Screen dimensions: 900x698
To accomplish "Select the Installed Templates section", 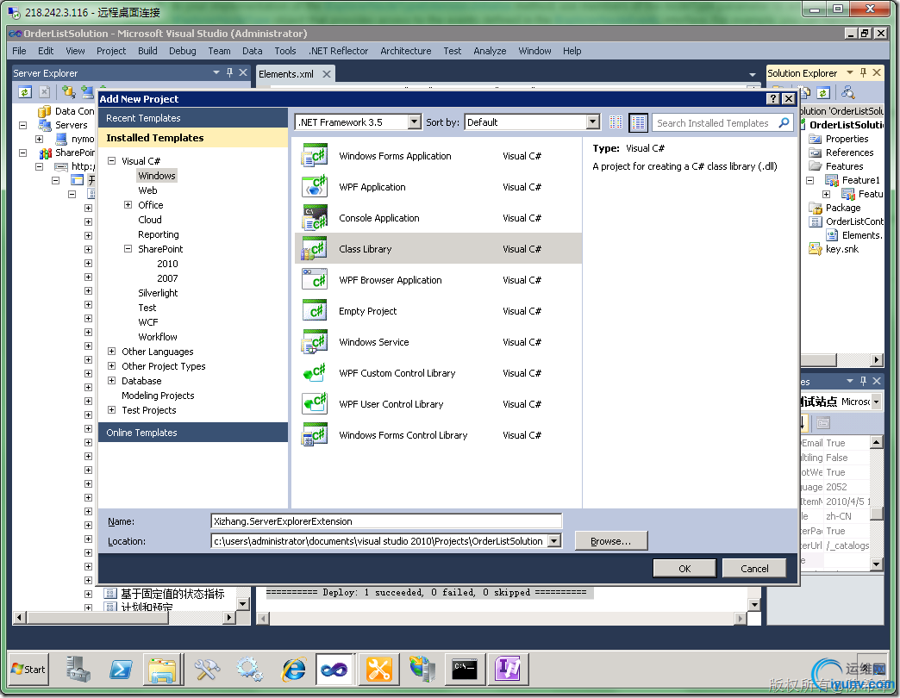I will point(193,138).
